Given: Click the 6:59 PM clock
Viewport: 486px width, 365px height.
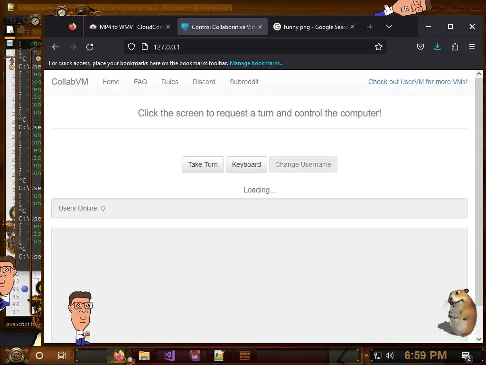Looking at the screenshot, I should [x=426, y=355].
